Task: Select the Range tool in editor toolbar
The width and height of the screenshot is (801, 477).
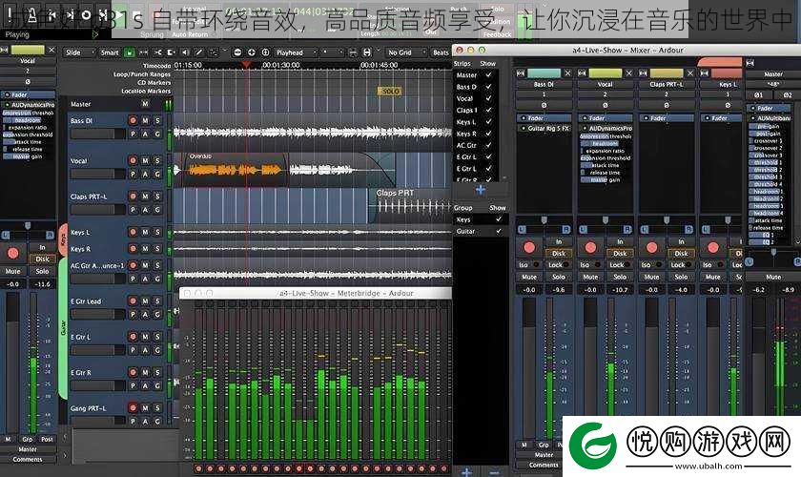Action: [144, 52]
